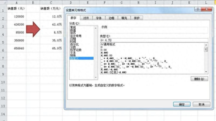
Task: Select column B header
Action: click(33, 3)
